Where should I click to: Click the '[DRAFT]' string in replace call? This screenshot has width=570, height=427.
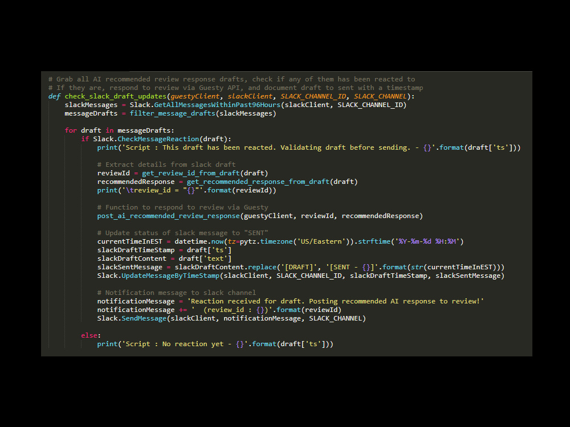[x=299, y=267]
